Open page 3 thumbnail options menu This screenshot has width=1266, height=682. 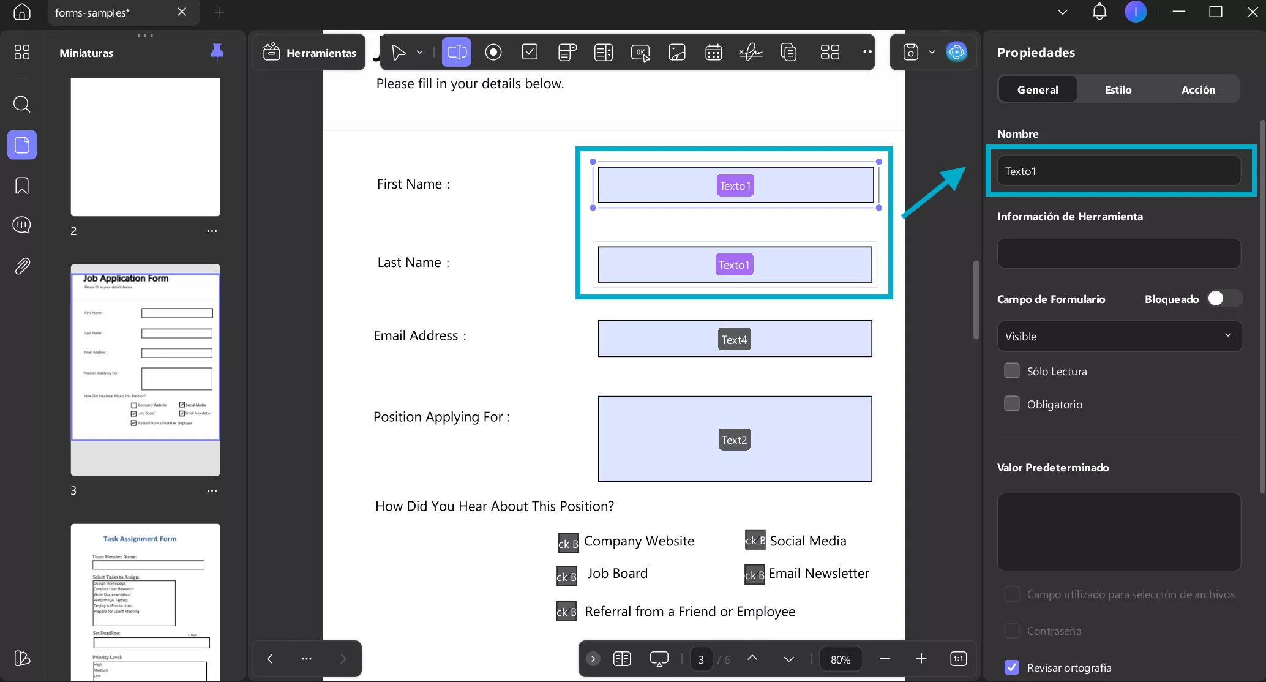212,491
